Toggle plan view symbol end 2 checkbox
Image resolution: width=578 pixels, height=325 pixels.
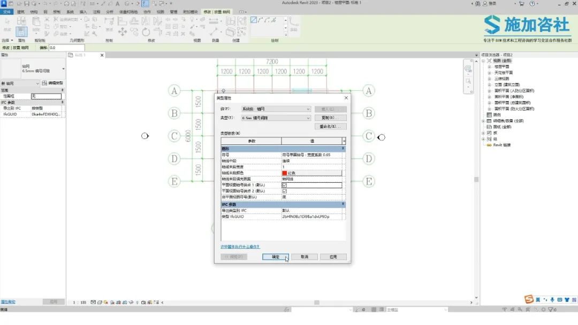[x=284, y=191]
